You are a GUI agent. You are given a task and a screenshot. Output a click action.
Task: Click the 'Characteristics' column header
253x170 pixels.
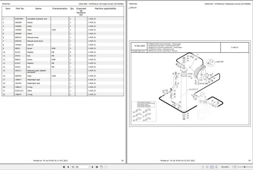coord(60,8)
